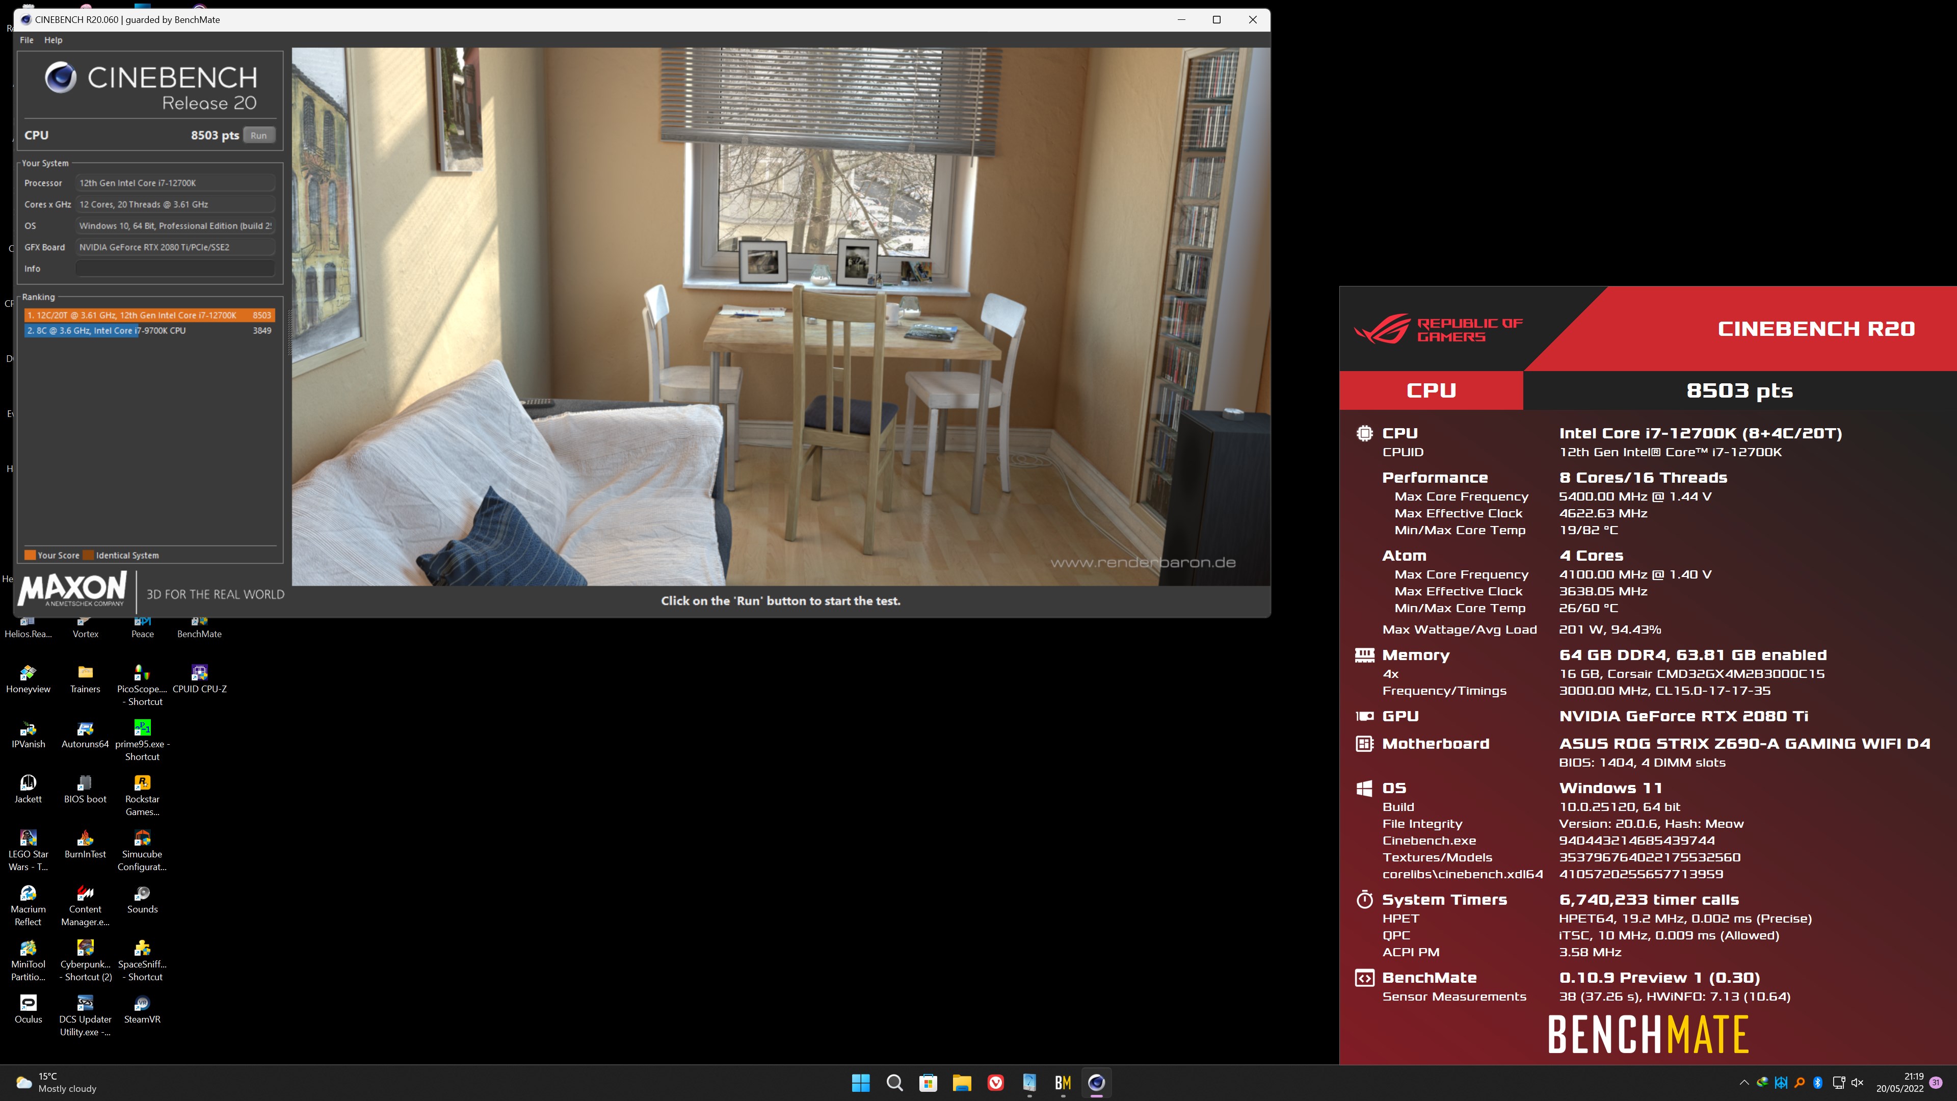Click the BenchMate logo at panel bottom
The height and width of the screenshot is (1101, 1957).
point(1648,1034)
